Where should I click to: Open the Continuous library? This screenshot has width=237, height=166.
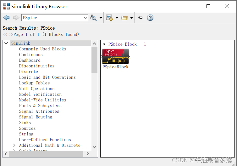coord(31,54)
